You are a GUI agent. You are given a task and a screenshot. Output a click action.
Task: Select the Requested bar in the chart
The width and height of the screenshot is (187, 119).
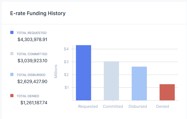(x=83, y=73)
